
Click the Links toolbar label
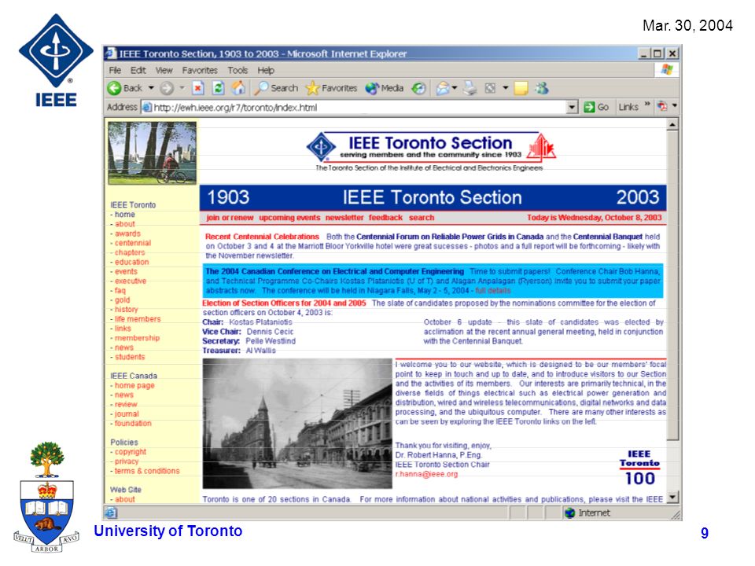[628, 107]
